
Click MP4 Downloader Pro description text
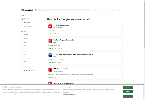pyautogui.click(x=70, y=74)
